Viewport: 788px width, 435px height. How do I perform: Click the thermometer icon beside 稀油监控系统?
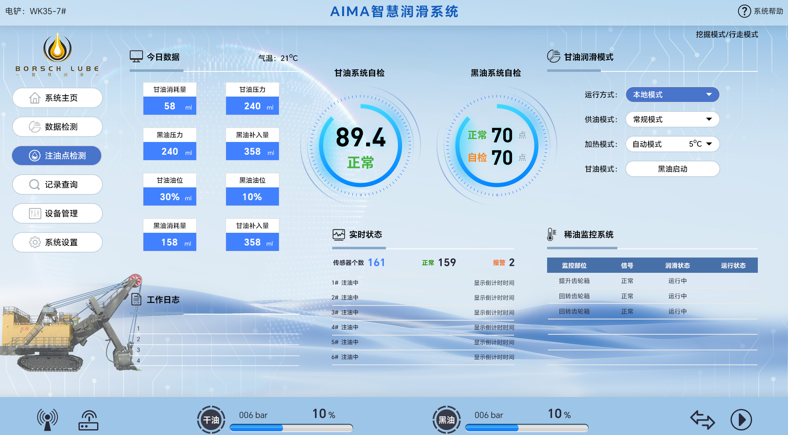point(552,234)
